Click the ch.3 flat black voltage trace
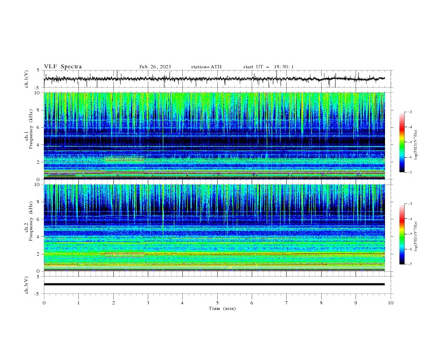This screenshot has height=340, width=440. coord(214,284)
